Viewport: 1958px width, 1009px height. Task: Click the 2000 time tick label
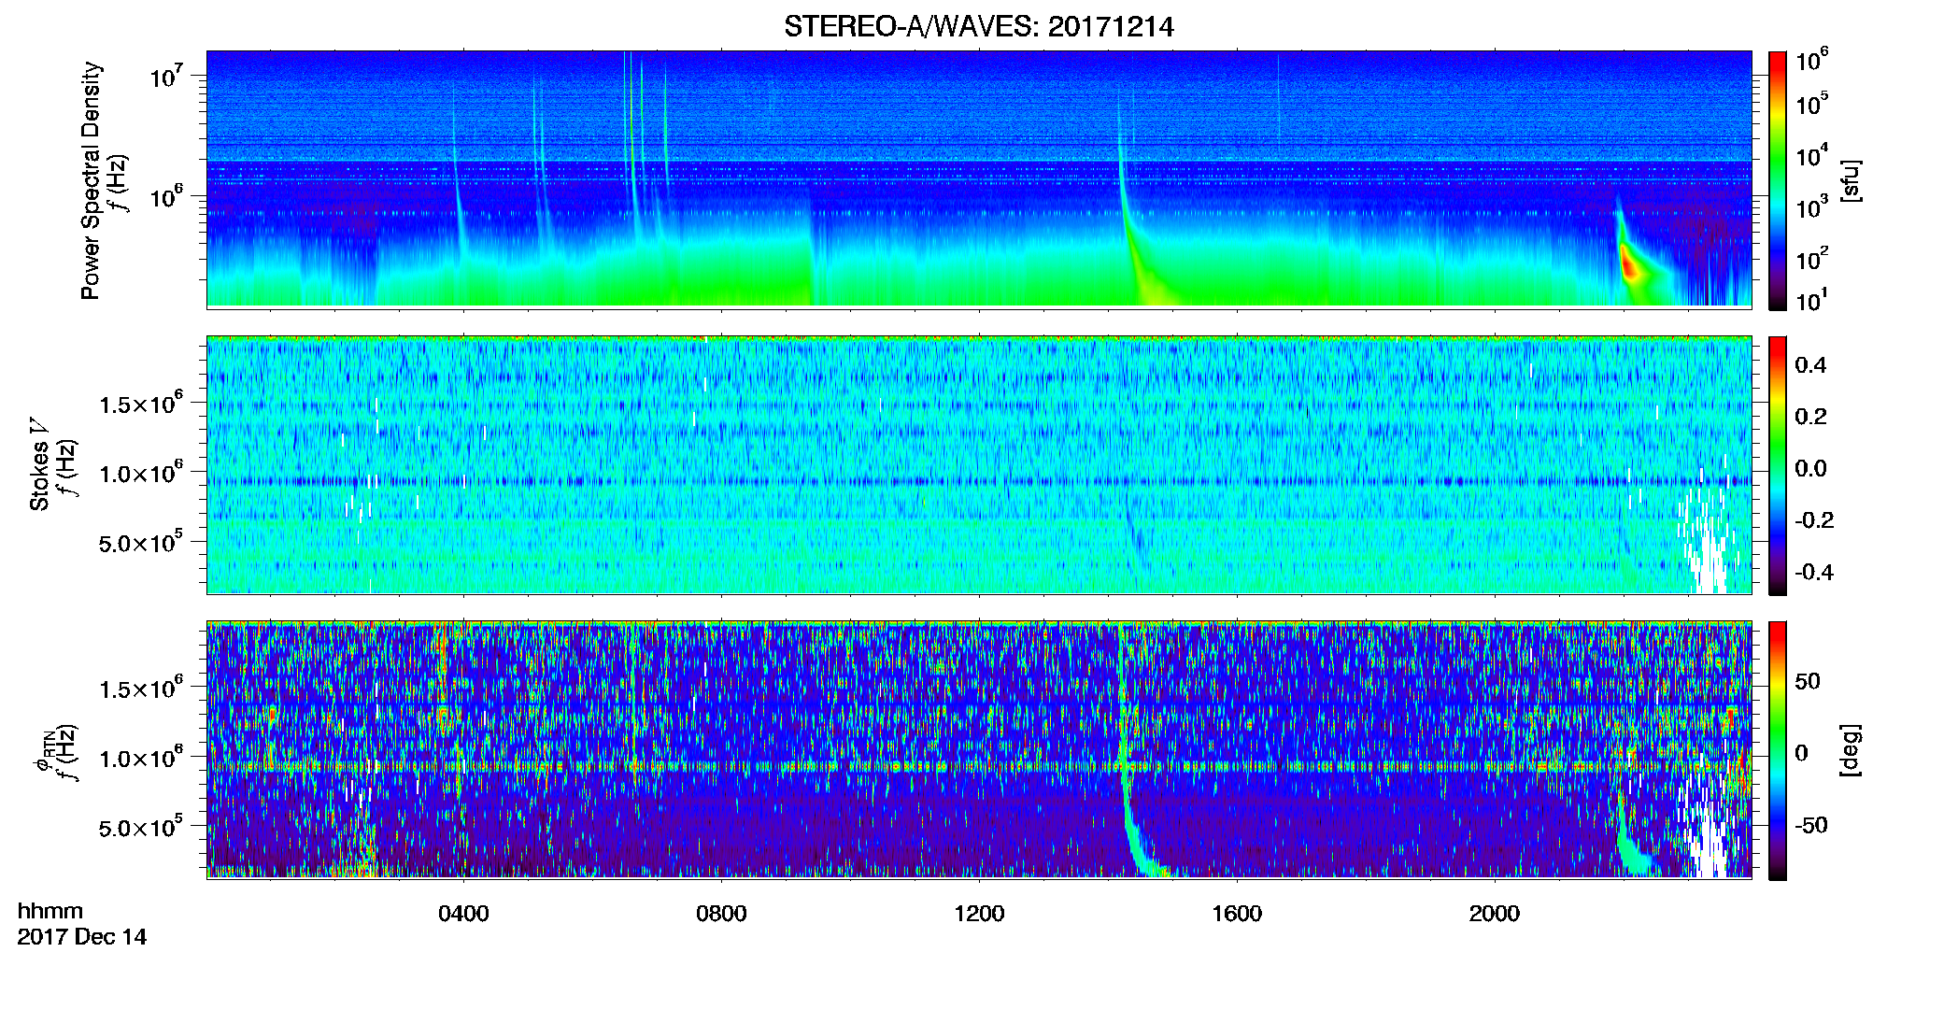[x=1495, y=914]
